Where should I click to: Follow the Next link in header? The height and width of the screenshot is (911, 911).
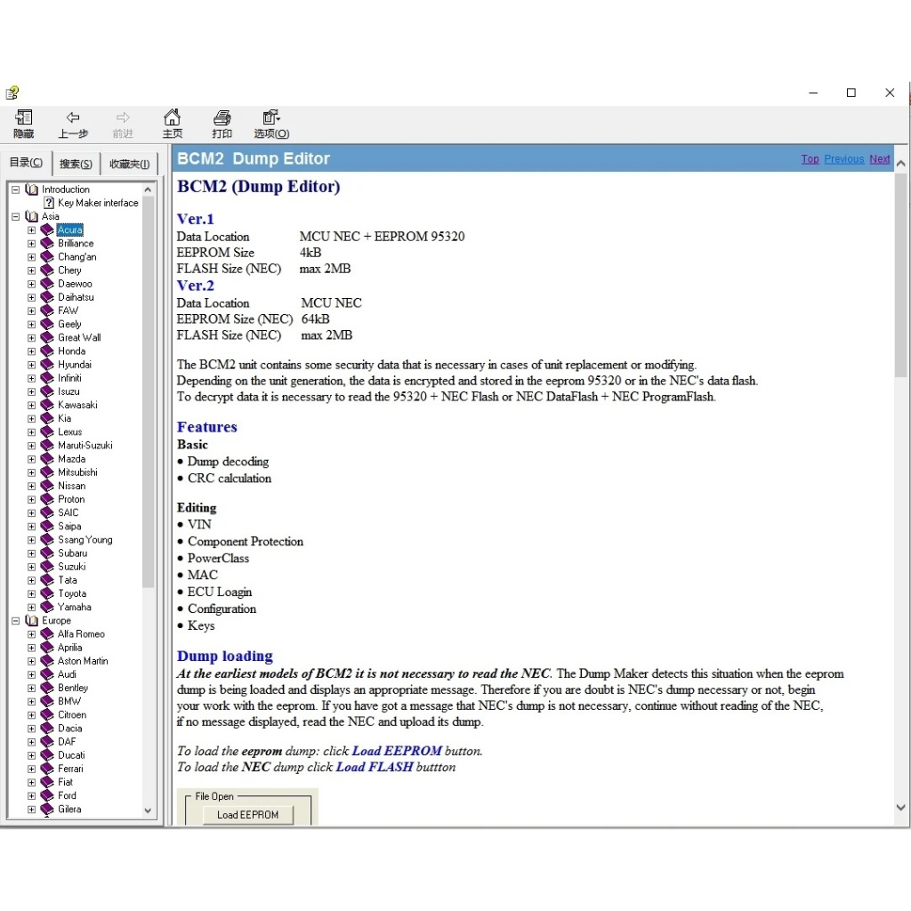pos(879,159)
